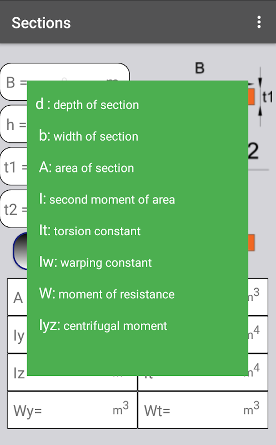Tap 'Iw: warping constant' legend line

[95, 262]
